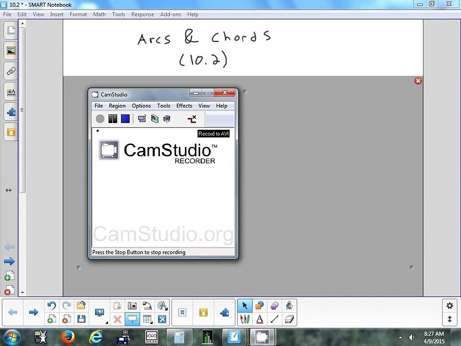Click the yellow Response toolbar icon
The height and width of the screenshot is (346, 461).
(x=203, y=312)
